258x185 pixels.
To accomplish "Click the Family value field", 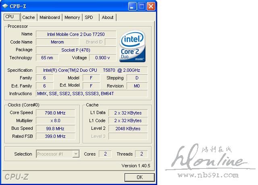I will [45, 78].
